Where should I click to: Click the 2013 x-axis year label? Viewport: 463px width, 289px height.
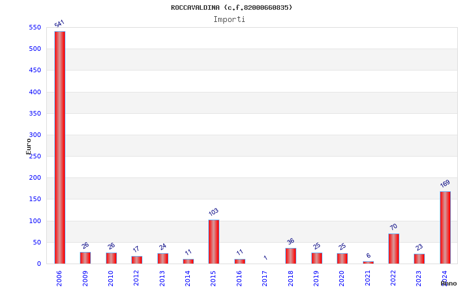162,279
